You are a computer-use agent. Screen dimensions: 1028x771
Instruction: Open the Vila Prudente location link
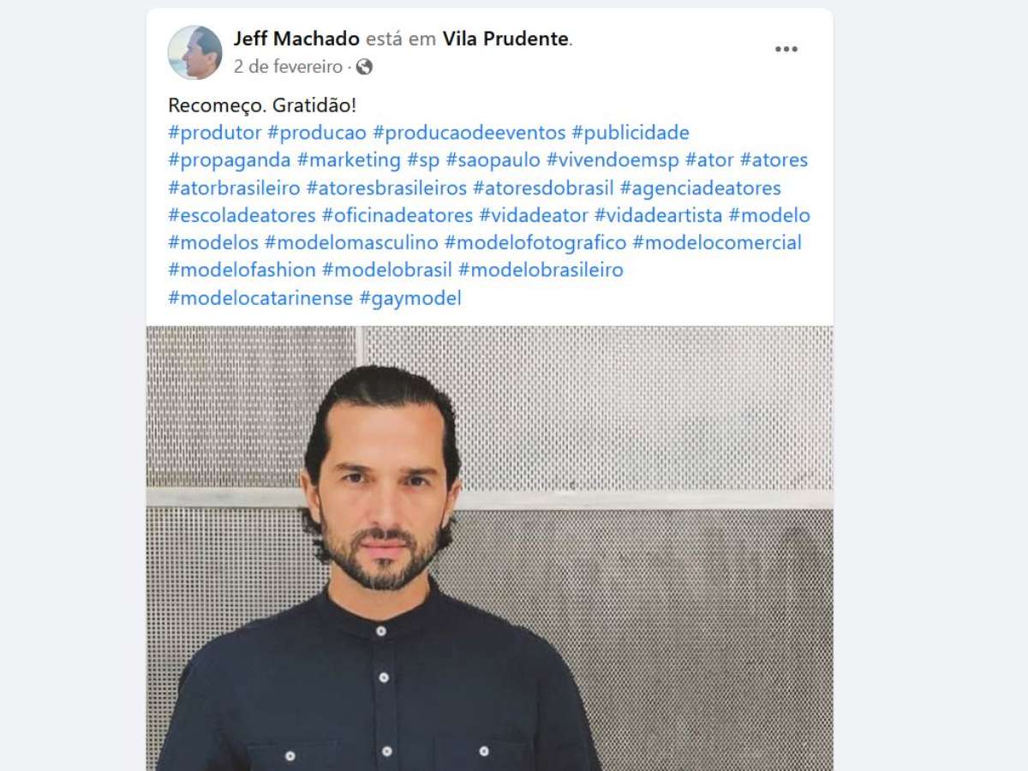(x=505, y=39)
